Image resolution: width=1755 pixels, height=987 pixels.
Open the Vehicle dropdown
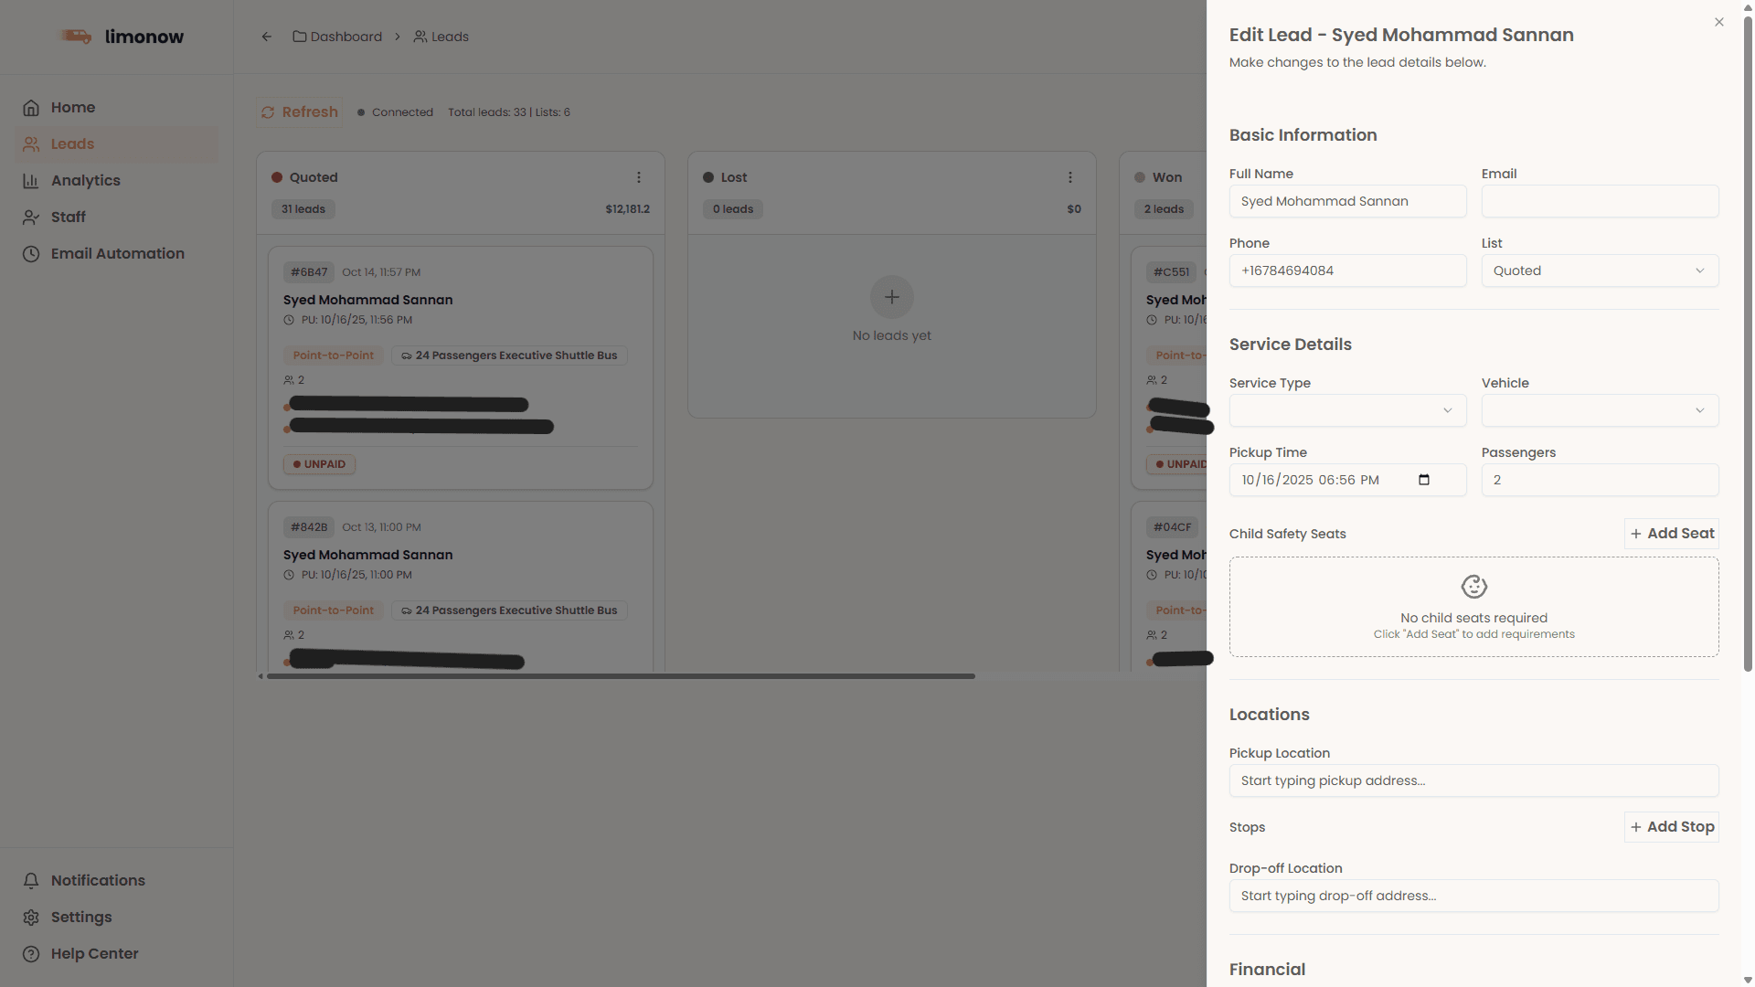pyautogui.click(x=1600, y=410)
